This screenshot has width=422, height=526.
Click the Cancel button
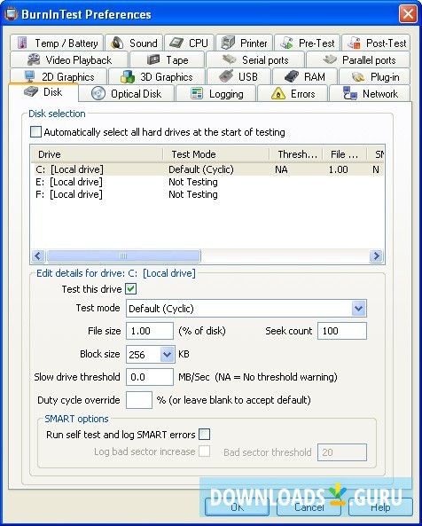point(309,506)
